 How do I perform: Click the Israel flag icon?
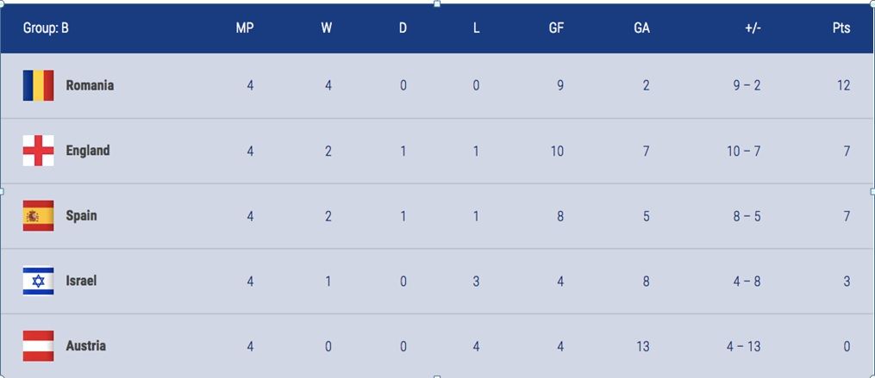pyautogui.click(x=38, y=281)
